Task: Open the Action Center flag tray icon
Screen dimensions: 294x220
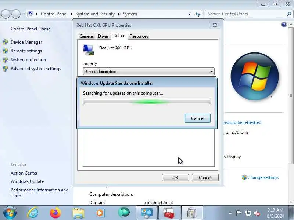Action: click(239, 213)
